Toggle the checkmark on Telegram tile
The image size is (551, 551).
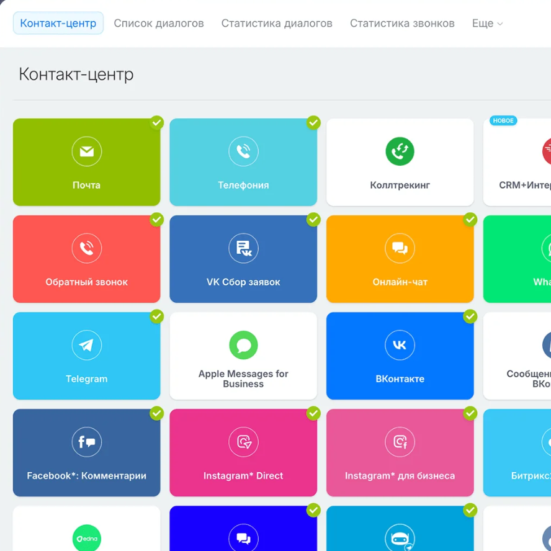click(157, 316)
